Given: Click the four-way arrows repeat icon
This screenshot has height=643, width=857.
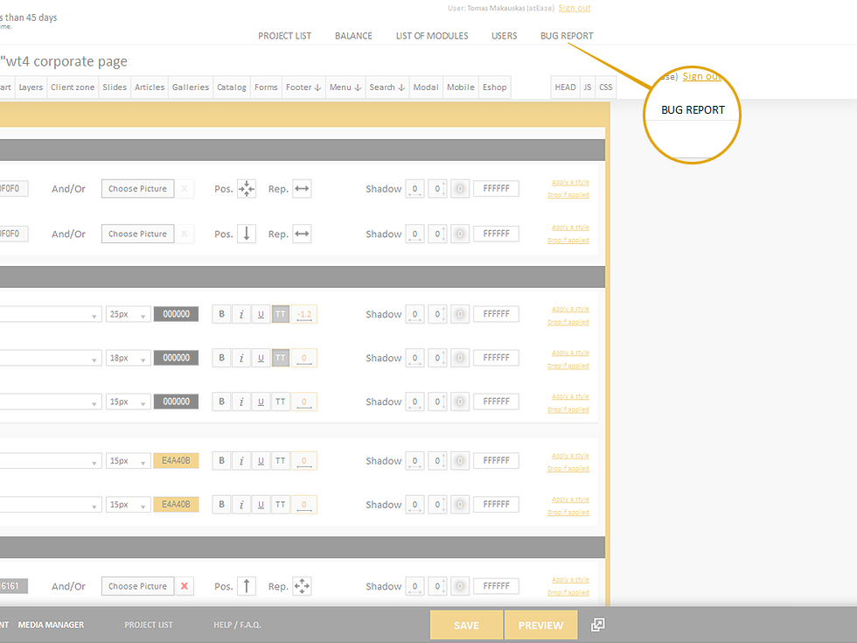Looking at the screenshot, I should coord(302,586).
